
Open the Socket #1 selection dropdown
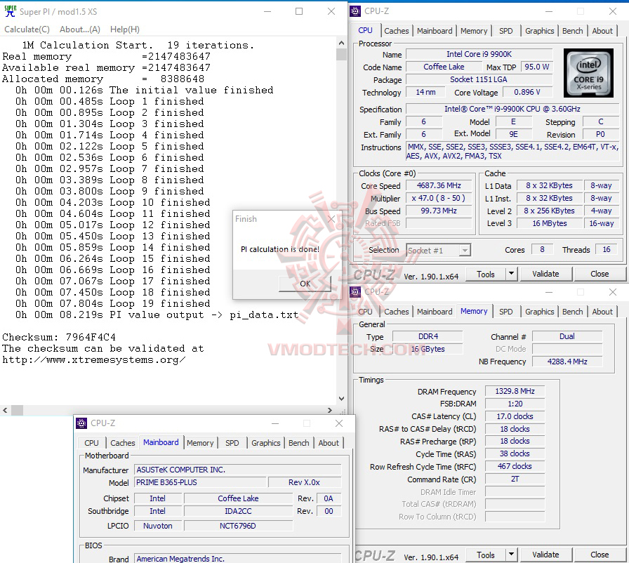pyautogui.click(x=465, y=250)
